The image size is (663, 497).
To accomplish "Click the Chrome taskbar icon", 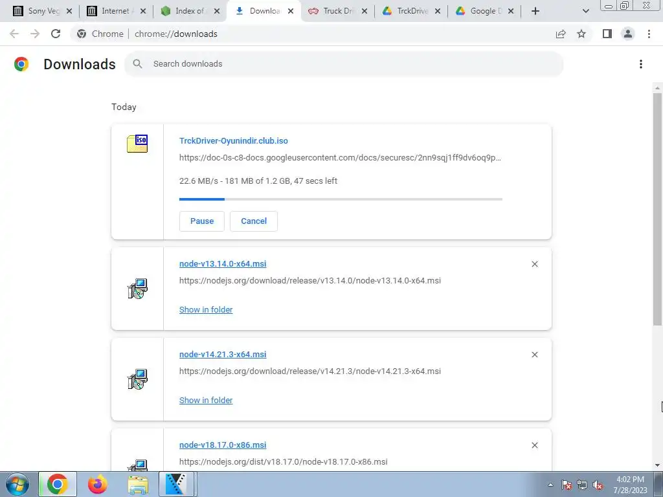I will (x=58, y=484).
